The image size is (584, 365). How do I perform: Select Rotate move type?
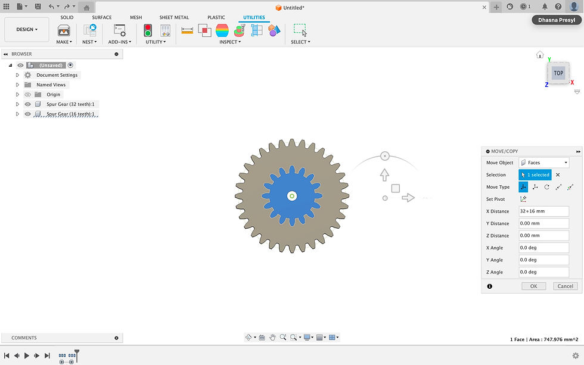(547, 187)
